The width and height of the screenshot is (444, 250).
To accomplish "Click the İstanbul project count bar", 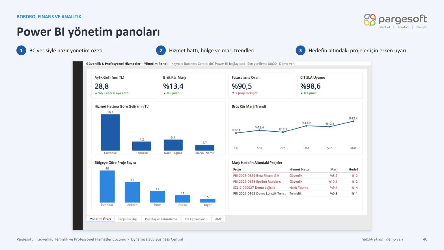I will pyautogui.click(x=107, y=186).
